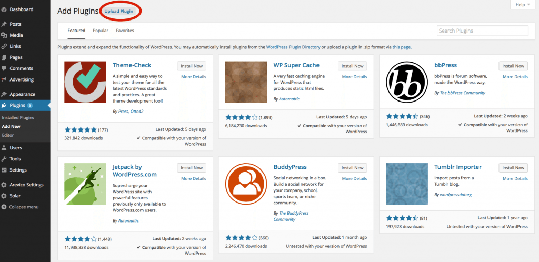Click the Collapse menu arrow icon
The image size is (539, 262).
[4, 207]
